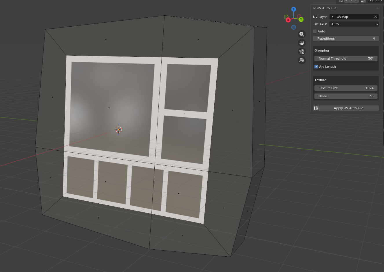Click the blue Z axis gizmo handle
The height and width of the screenshot is (272, 384).
pos(294,9)
